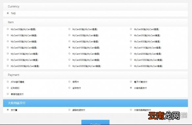Select 紅利抵扣 payment radio button
Viewport: 192px width, 125px height.
8,88
